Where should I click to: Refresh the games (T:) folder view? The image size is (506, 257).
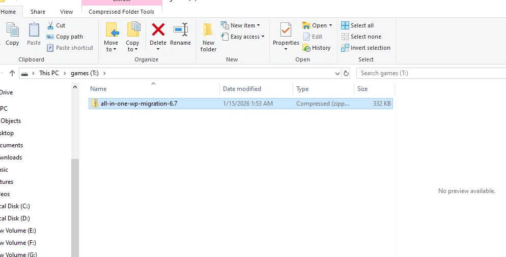click(x=346, y=73)
